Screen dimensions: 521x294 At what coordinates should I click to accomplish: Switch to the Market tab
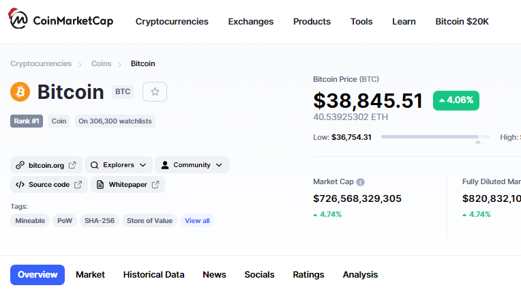pos(91,275)
